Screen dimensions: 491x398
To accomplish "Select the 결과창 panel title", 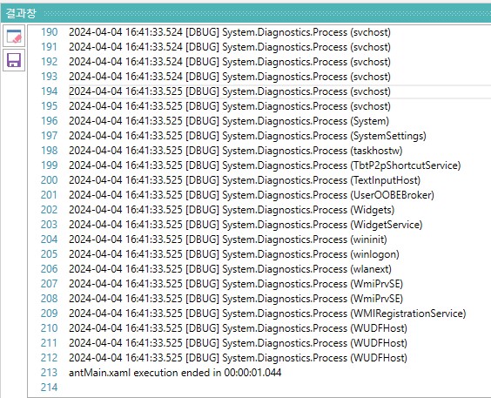I will (21, 13).
